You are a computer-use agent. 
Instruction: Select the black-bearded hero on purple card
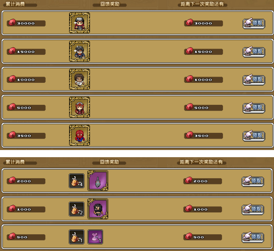(98, 209)
